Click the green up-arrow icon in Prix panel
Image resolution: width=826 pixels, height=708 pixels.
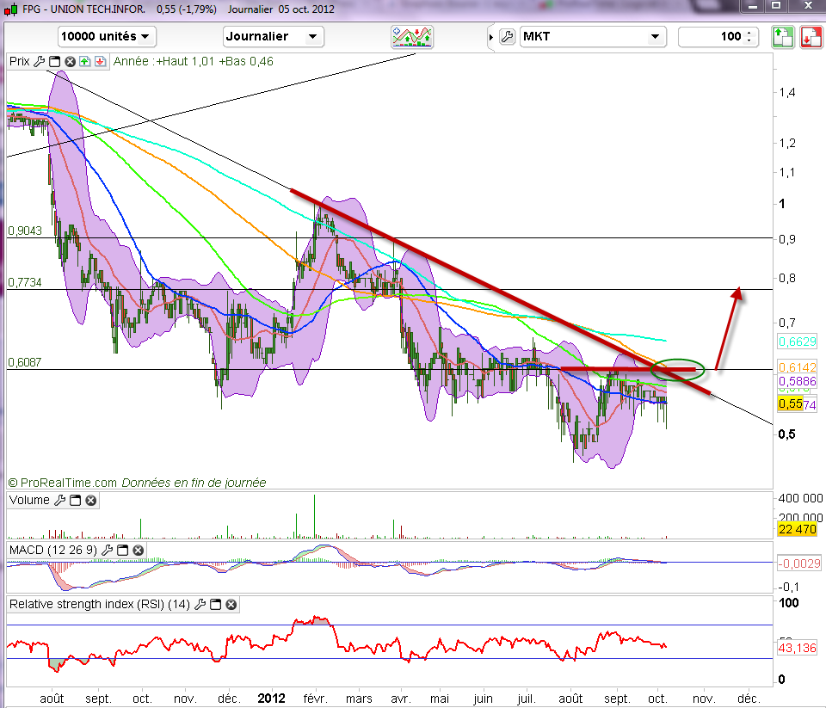[x=85, y=62]
